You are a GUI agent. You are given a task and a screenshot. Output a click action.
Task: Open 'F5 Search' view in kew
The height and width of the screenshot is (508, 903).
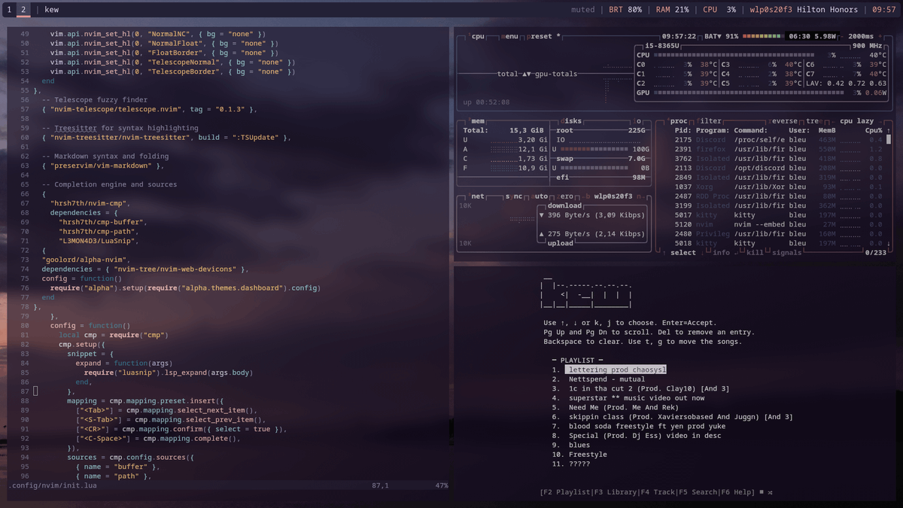coord(698,492)
